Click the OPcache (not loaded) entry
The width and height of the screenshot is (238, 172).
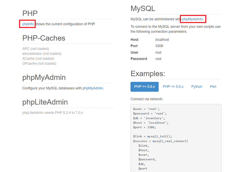pos(39,63)
